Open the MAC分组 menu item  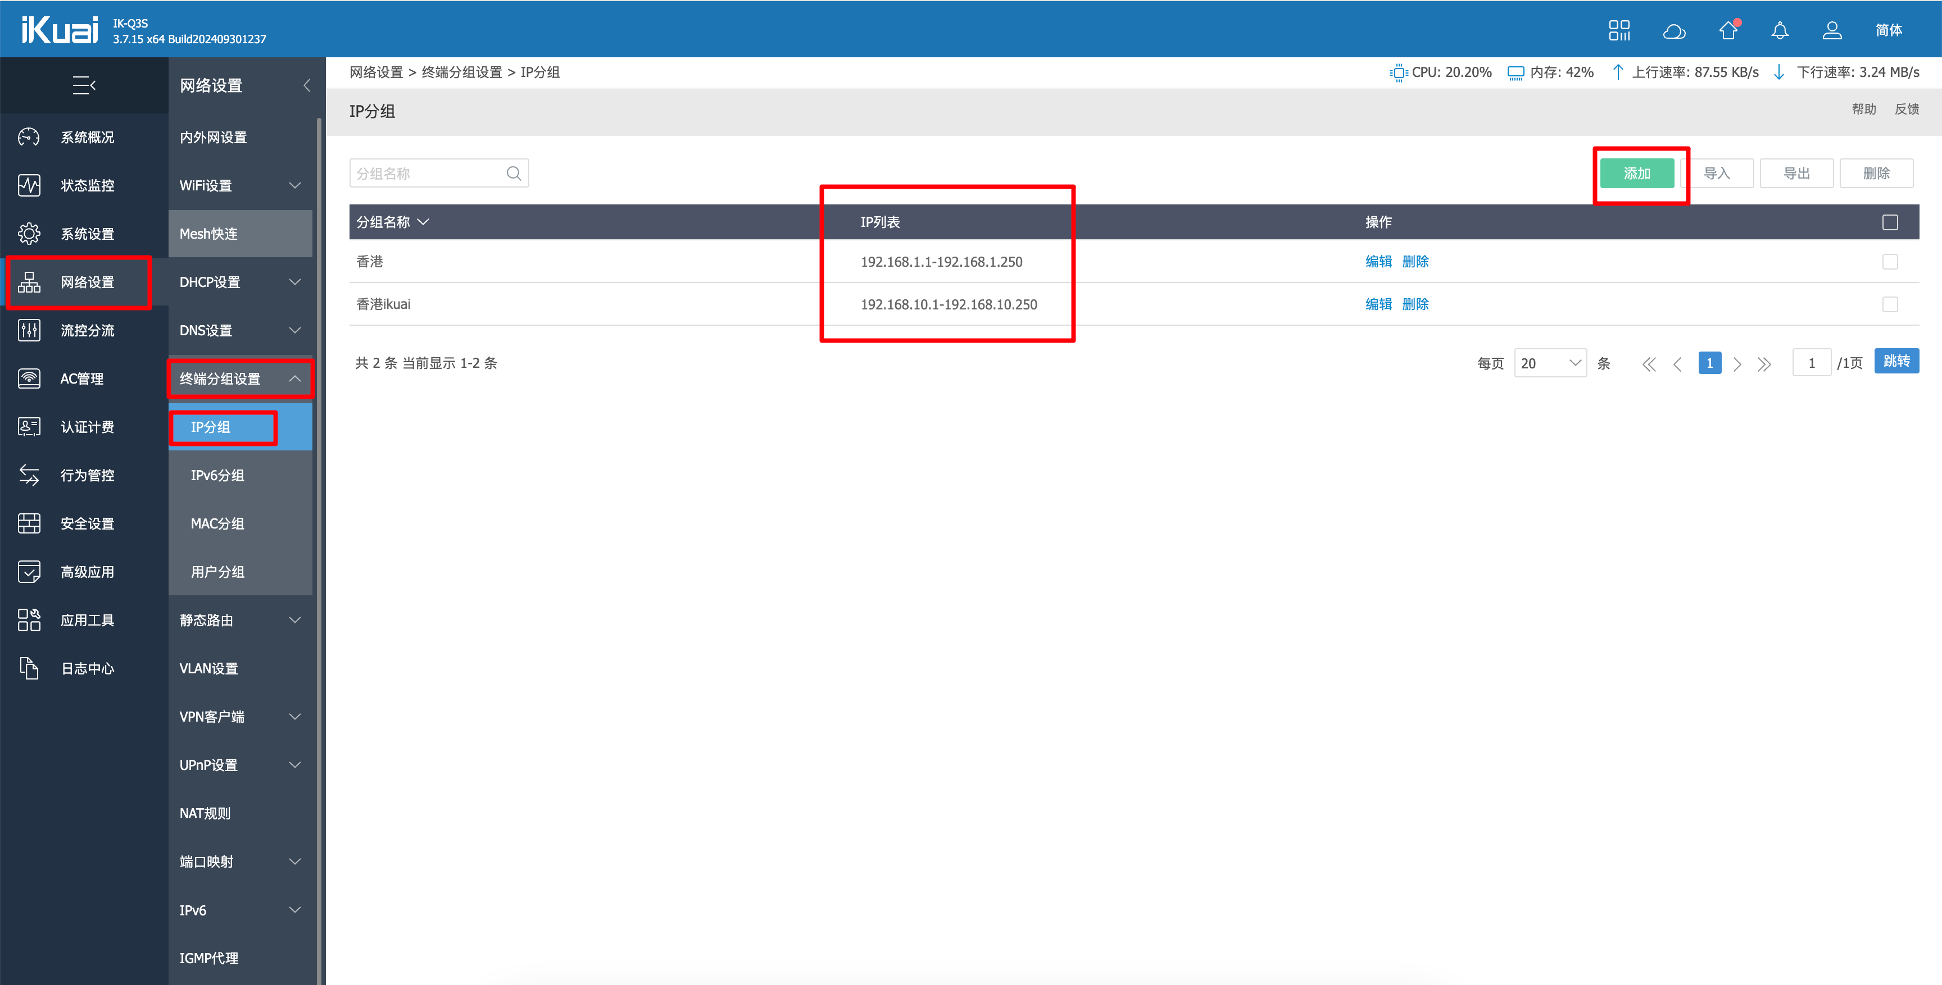217,523
